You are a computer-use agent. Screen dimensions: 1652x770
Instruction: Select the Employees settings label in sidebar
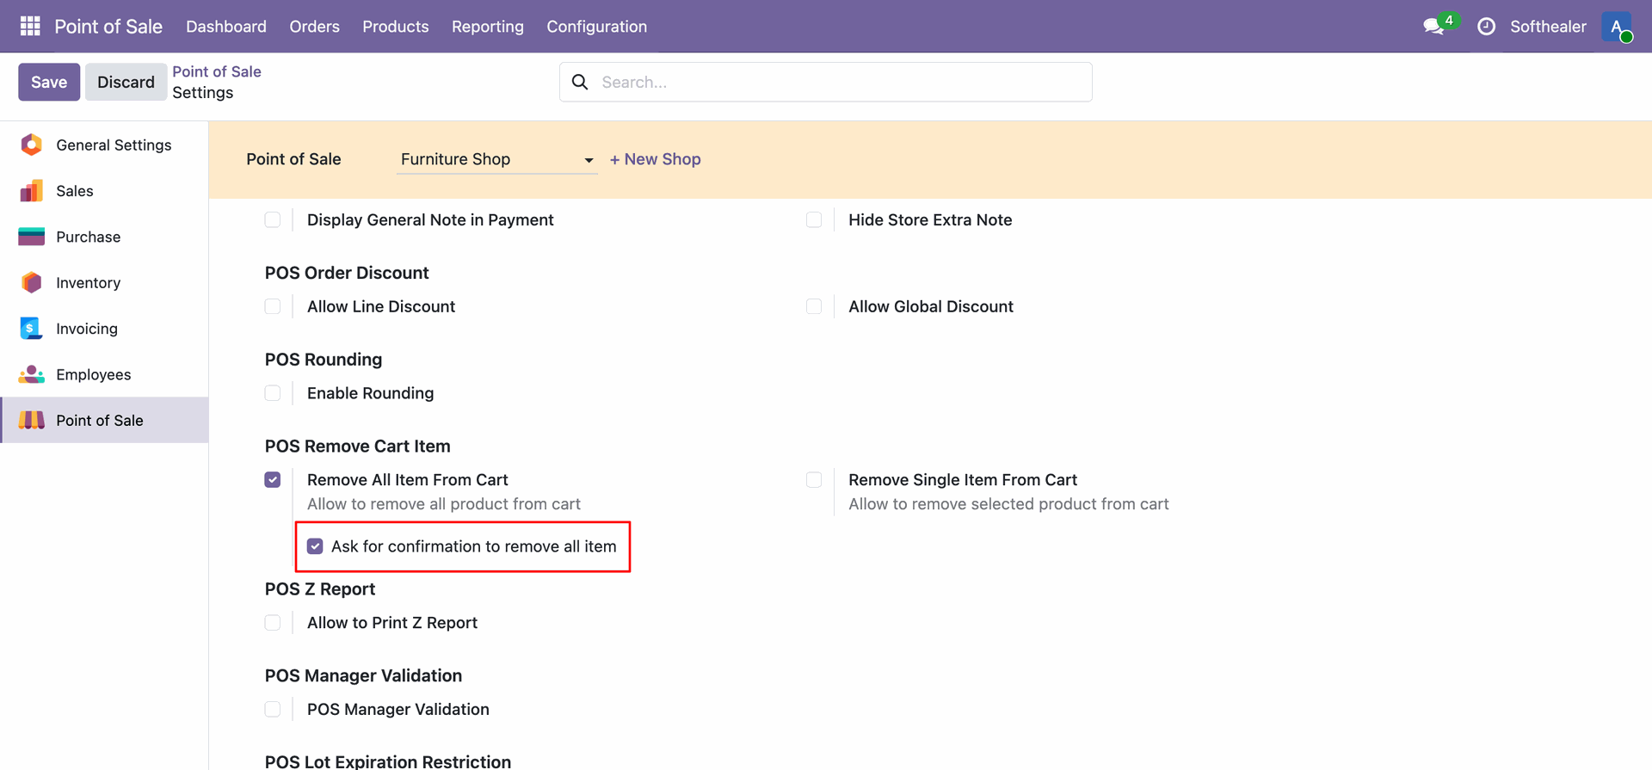point(94,374)
